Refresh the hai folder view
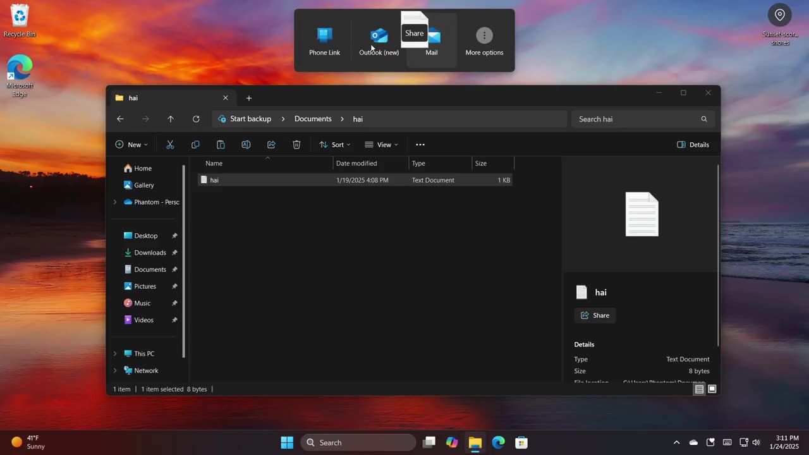This screenshot has width=809, height=455. coord(196,119)
